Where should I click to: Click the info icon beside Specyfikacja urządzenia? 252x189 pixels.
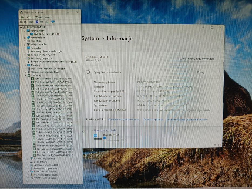88,72
